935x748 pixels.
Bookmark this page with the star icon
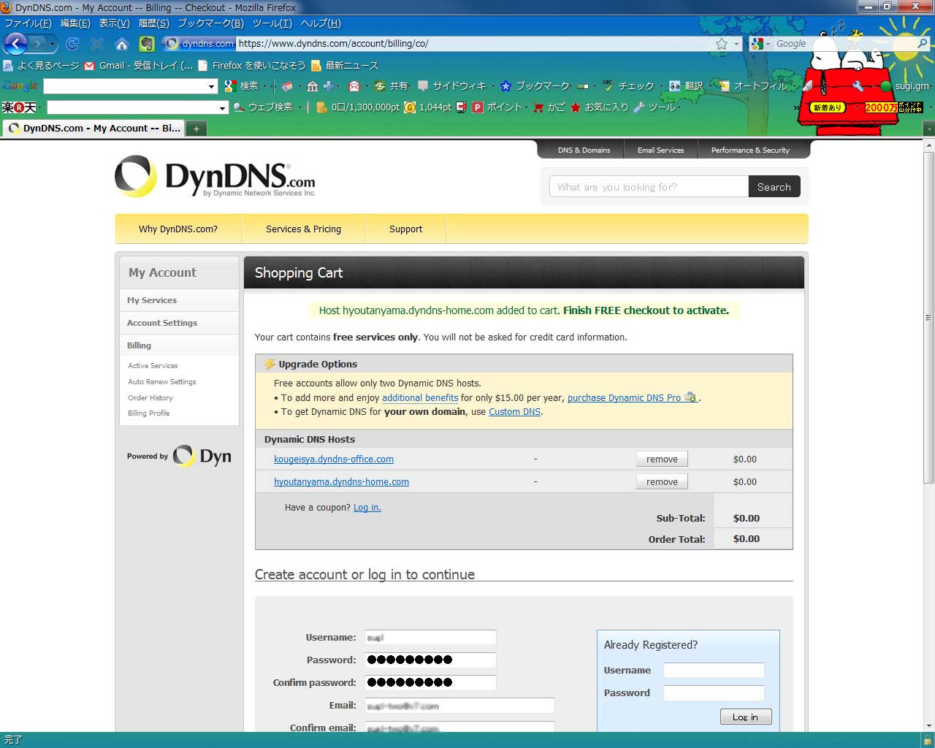tap(722, 44)
